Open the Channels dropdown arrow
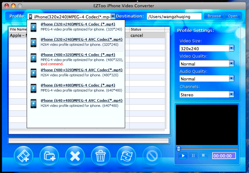This screenshot has width=249, height=173. click(x=232, y=94)
